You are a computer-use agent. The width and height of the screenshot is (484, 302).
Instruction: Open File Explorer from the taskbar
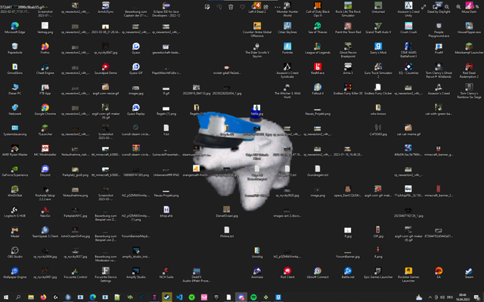coord(31,297)
